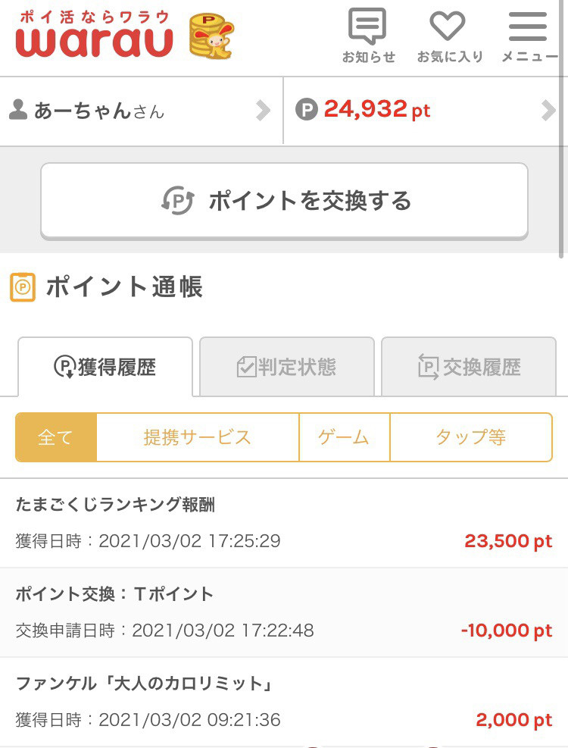Screen dimensions: 568x748
Task: Click the user profile silhouette icon
Action: (18, 110)
